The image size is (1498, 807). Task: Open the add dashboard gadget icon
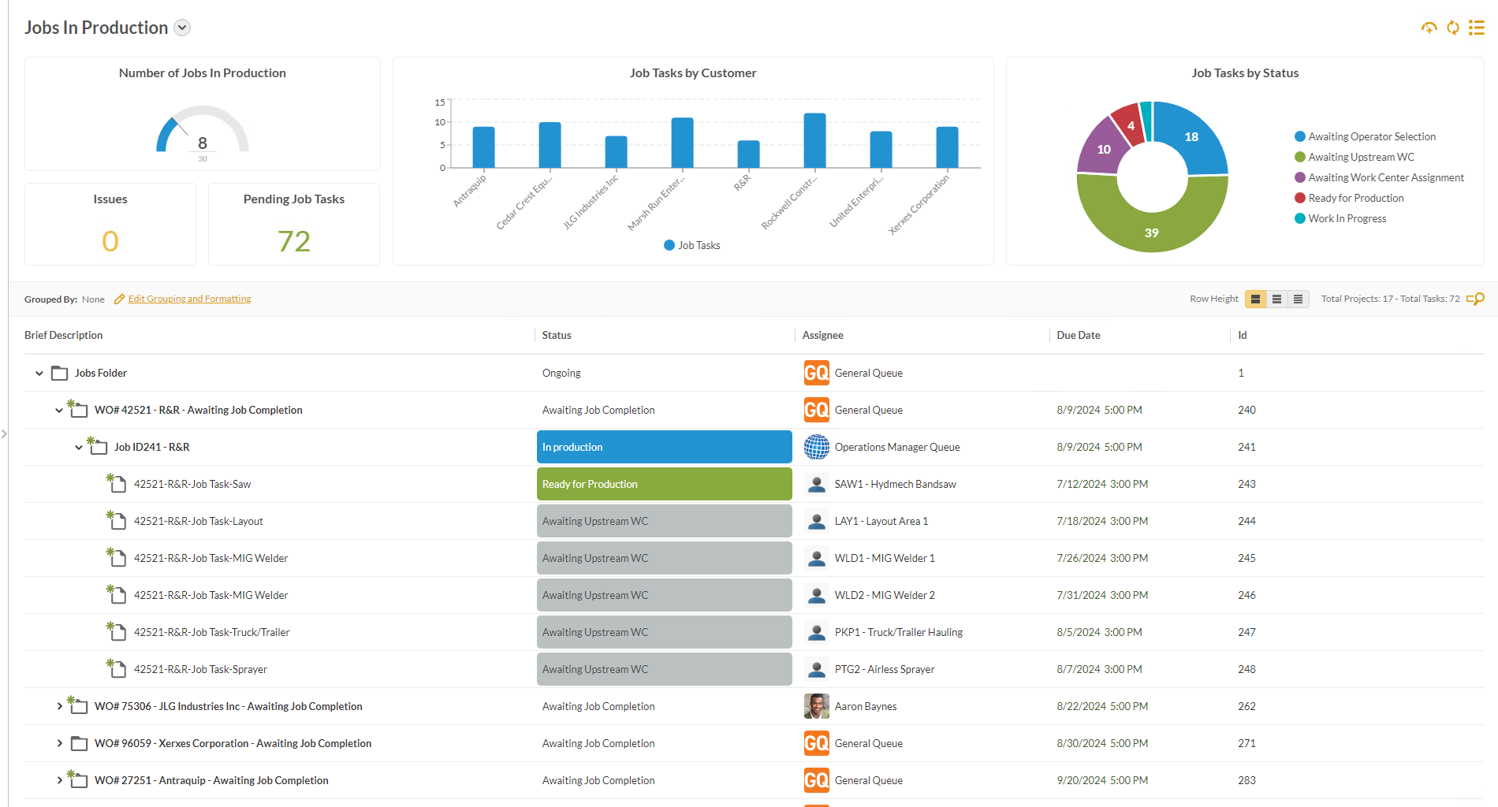pyautogui.click(x=1429, y=28)
